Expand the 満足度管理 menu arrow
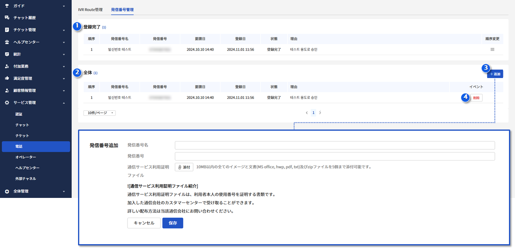Image resolution: width=515 pixels, height=249 pixels. [64, 78]
